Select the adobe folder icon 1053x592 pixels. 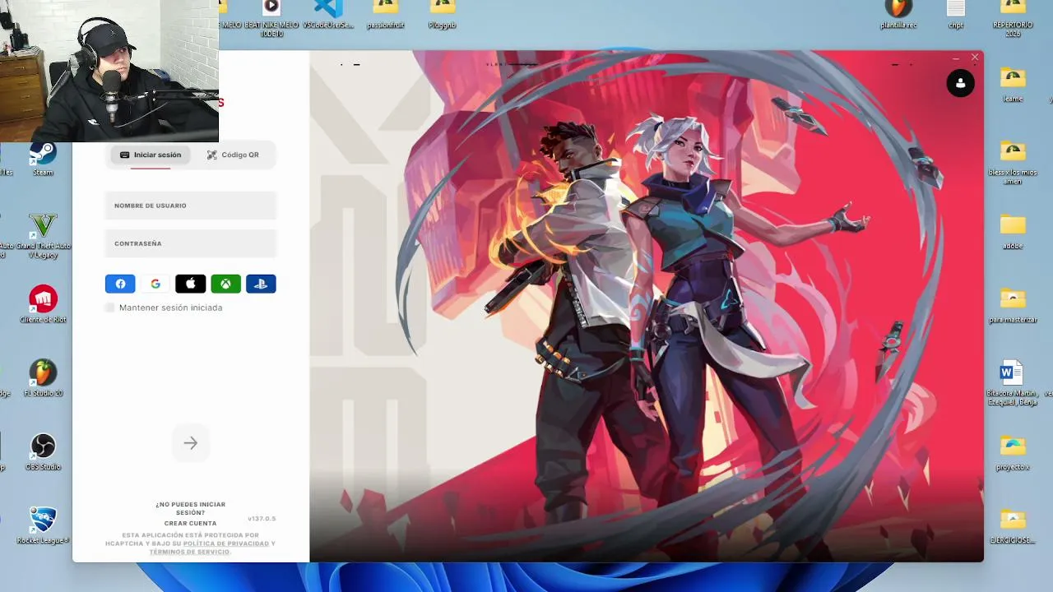pos(1013,232)
